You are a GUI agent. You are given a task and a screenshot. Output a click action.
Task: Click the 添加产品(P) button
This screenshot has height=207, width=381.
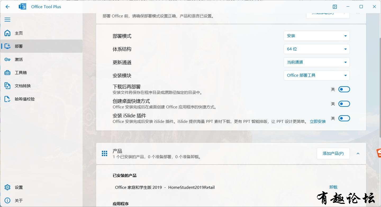(333, 153)
